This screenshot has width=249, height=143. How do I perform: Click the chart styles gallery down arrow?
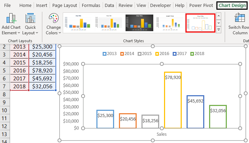click(219, 23)
